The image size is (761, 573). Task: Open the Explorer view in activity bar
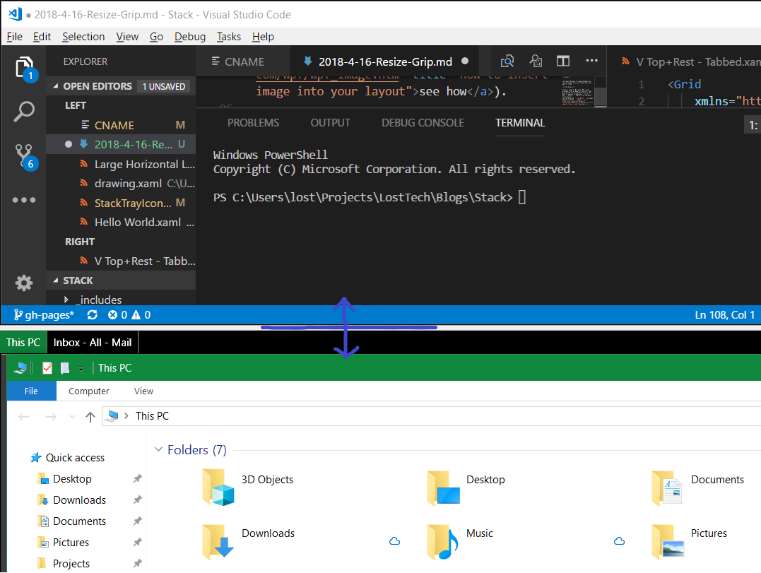pyautogui.click(x=24, y=68)
